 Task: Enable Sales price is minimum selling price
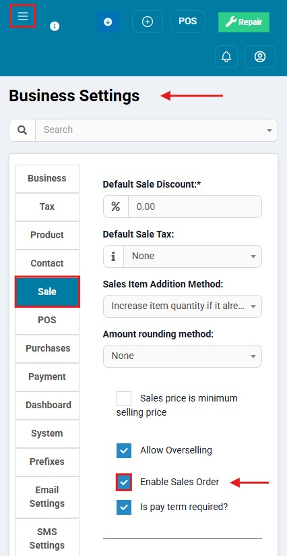(124, 399)
